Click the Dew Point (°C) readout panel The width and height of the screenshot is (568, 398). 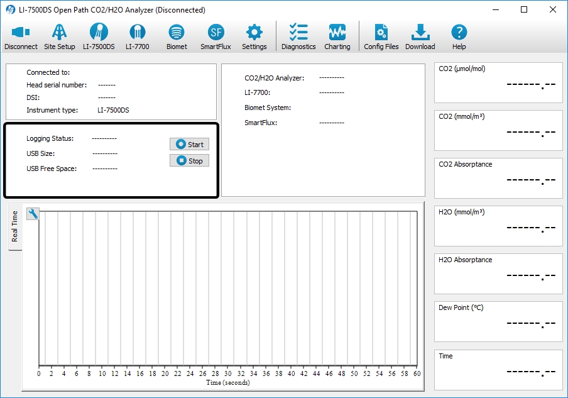pyautogui.click(x=498, y=321)
